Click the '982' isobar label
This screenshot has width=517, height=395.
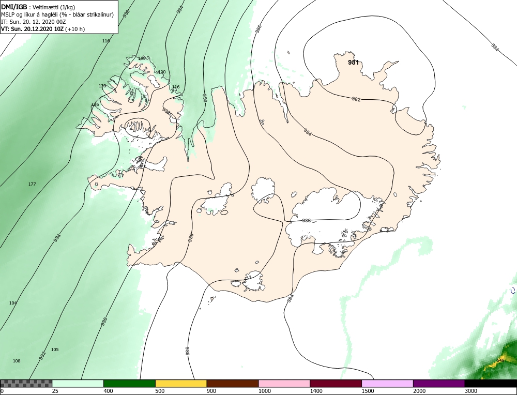356,99
